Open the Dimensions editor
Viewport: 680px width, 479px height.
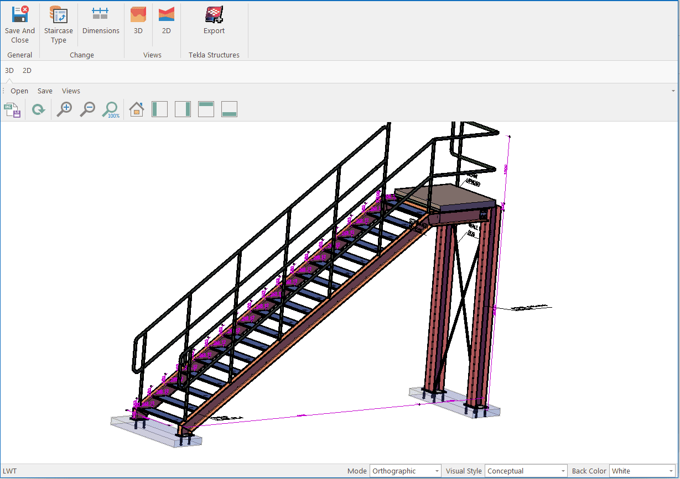coord(101,21)
